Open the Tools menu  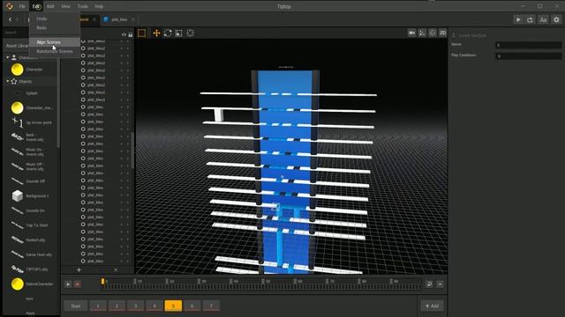82,6
